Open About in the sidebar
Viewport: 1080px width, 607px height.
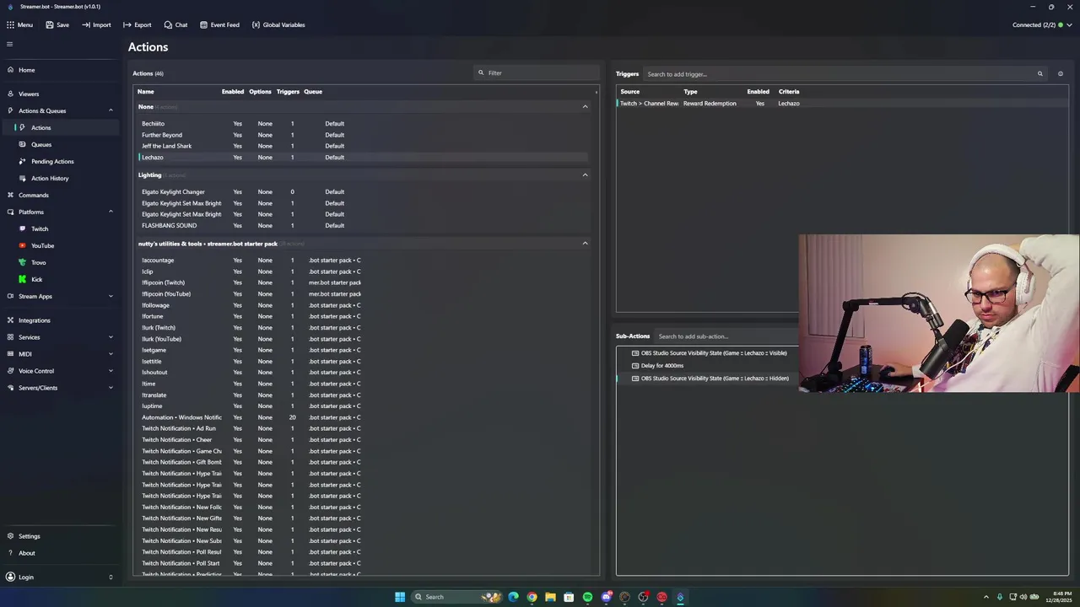pyautogui.click(x=61, y=553)
